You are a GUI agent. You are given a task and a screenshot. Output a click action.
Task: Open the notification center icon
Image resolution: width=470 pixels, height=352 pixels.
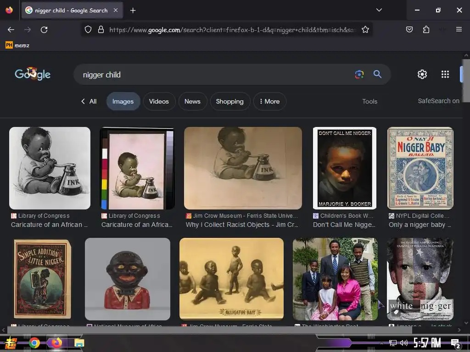pos(455,343)
